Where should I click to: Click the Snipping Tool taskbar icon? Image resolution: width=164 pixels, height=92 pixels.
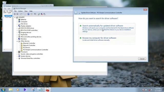click(x=33, y=90)
